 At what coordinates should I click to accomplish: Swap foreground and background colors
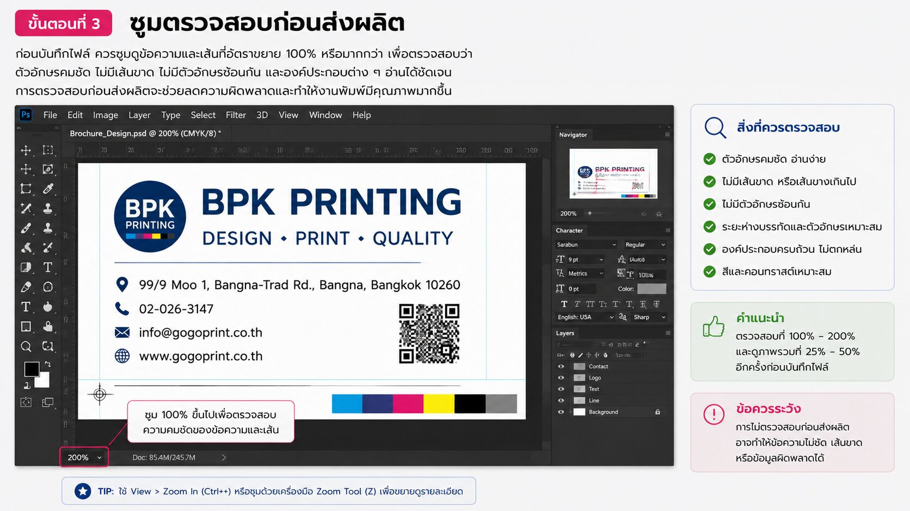(47, 364)
